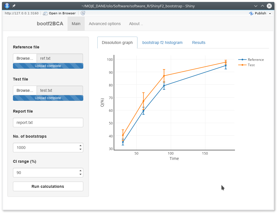Click the Upload complete progress bar under ref.txt
Image resolution: width=278 pixels, height=214 pixels.
pos(48,66)
